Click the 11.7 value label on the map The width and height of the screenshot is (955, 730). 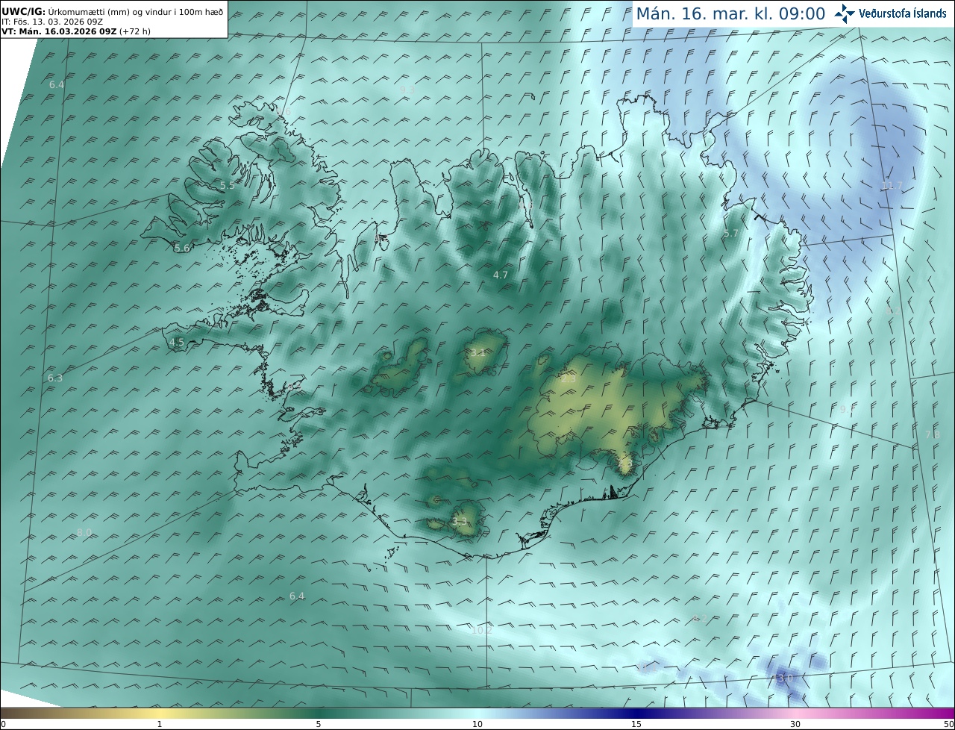(x=892, y=185)
